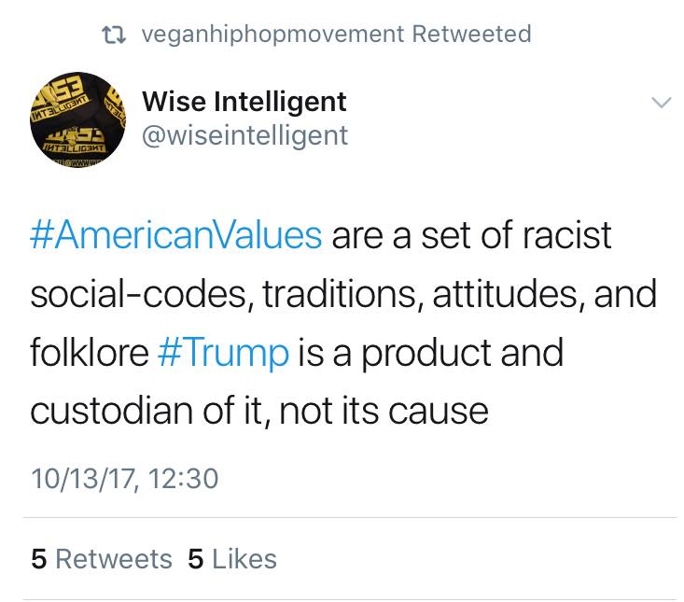Click the phrase "are a set of racist"
The width and height of the screenshot is (684, 602).
tap(471, 234)
